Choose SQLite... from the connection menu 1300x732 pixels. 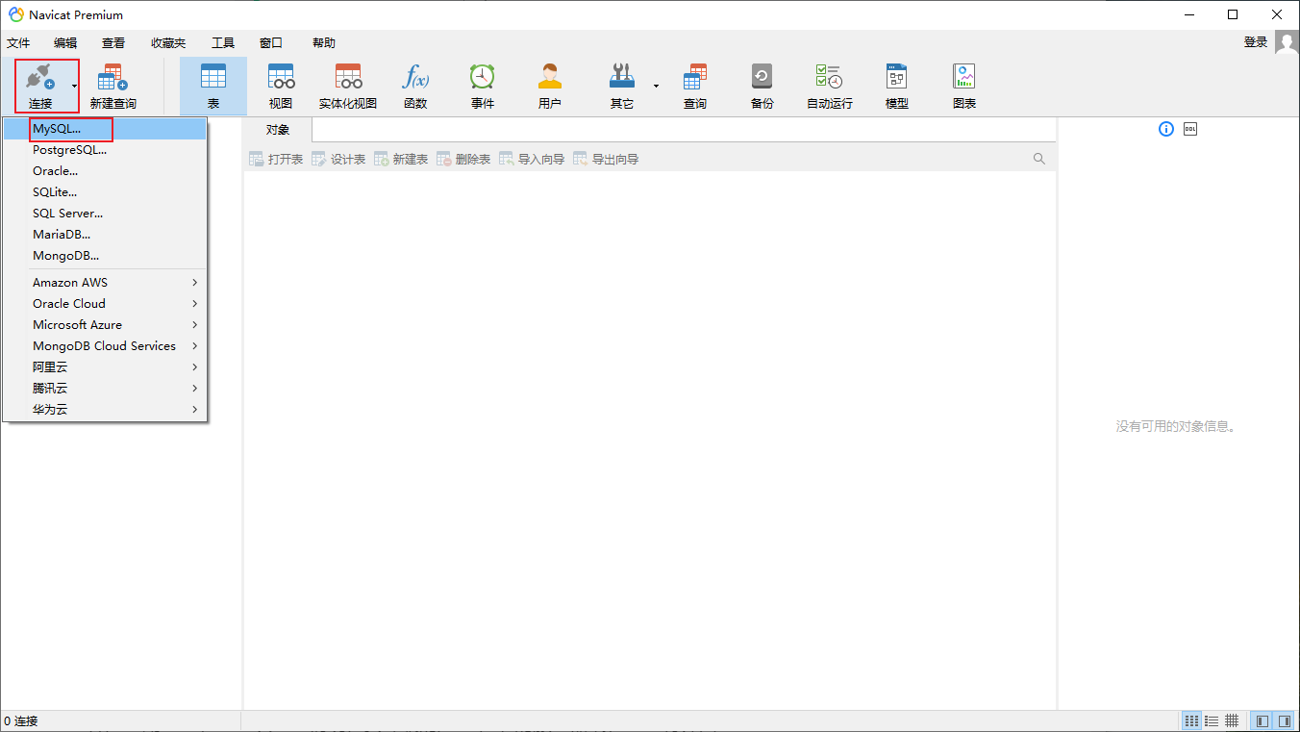(x=105, y=192)
